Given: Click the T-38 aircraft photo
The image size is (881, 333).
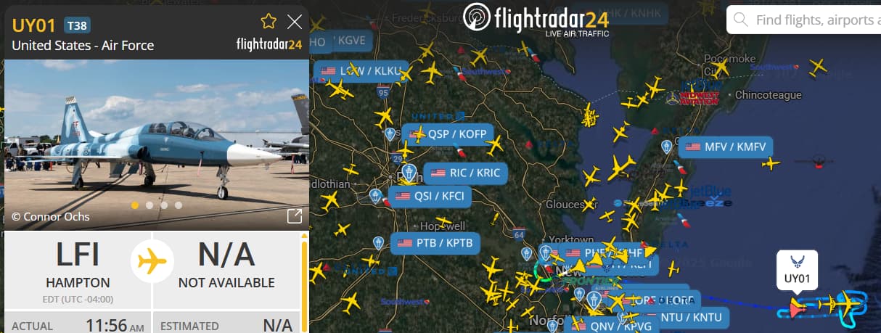Looking at the screenshot, I should 157,145.
